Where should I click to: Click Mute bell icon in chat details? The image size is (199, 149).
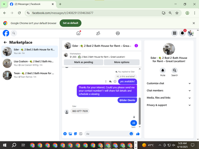click(163, 70)
